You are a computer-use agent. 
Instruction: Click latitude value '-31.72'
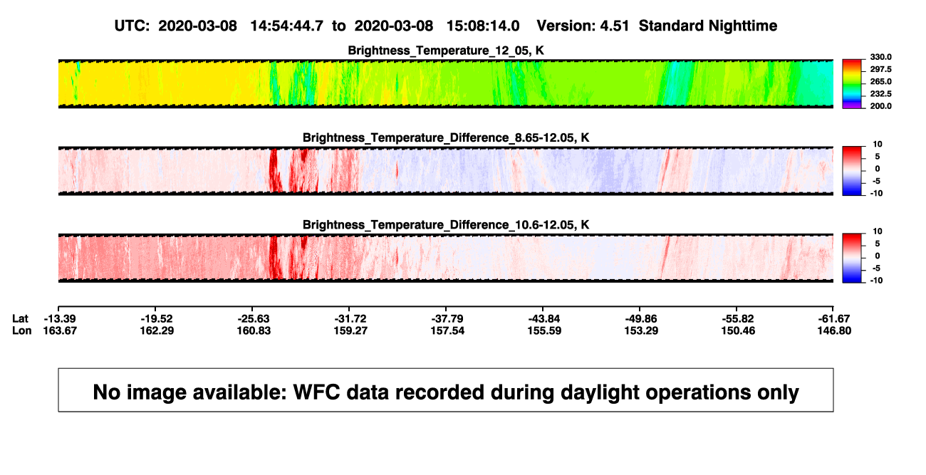click(350, 318)
